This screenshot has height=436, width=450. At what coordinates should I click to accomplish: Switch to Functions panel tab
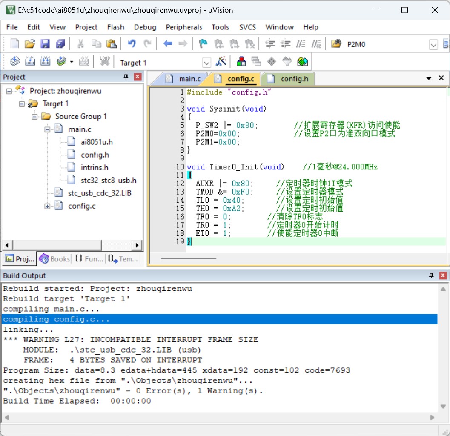(89, 258)
